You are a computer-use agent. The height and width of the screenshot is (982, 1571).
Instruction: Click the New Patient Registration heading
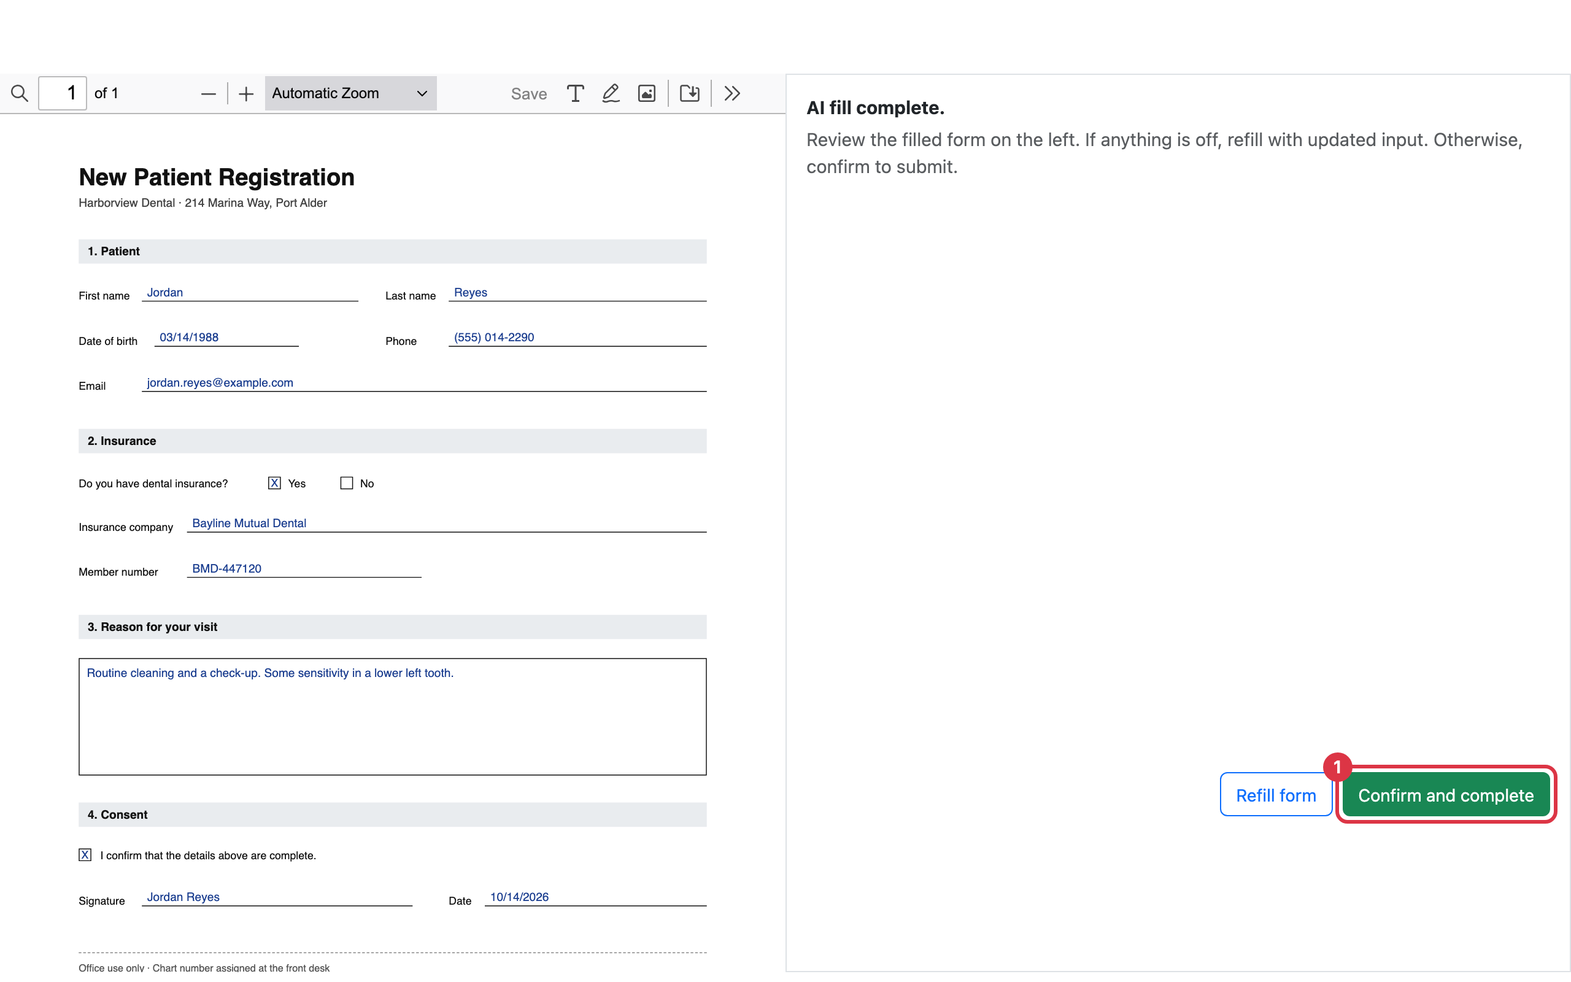pyautogui.click(x=217, y=177)
